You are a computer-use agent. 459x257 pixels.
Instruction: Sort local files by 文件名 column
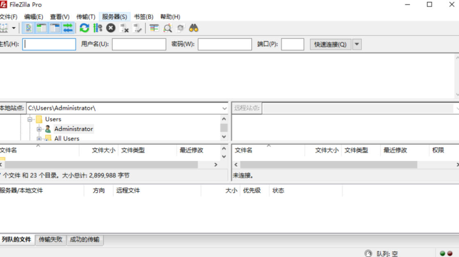point(39,150)
